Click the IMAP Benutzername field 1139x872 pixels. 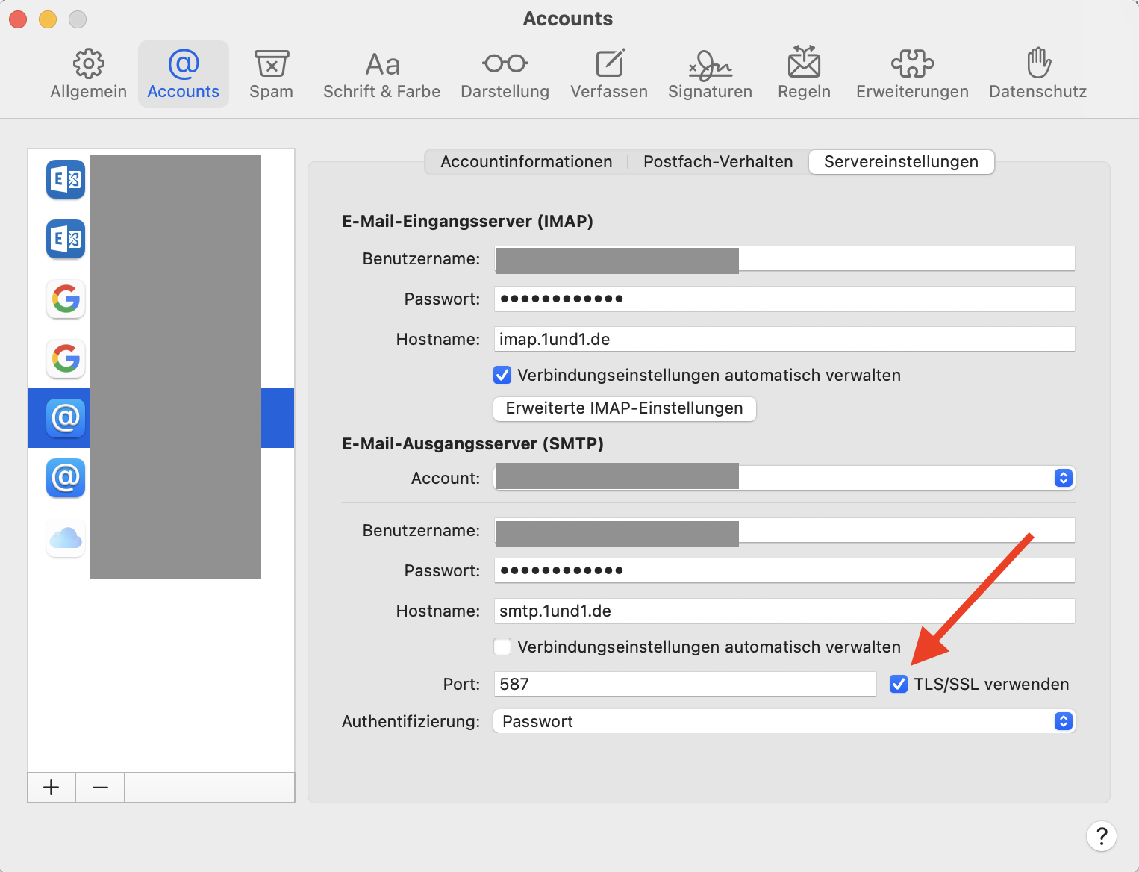coord(784,258)
